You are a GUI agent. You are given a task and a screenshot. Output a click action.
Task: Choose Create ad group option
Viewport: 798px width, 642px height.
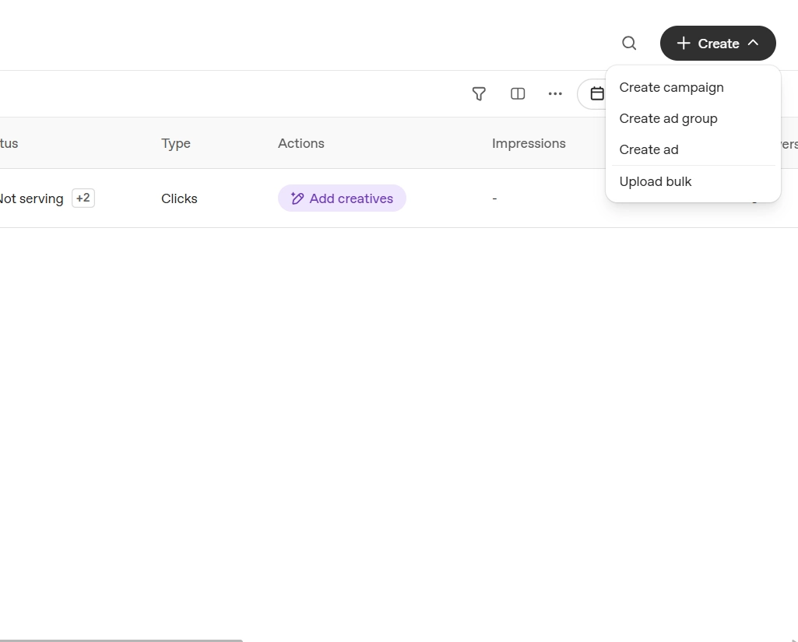[693, 118]
